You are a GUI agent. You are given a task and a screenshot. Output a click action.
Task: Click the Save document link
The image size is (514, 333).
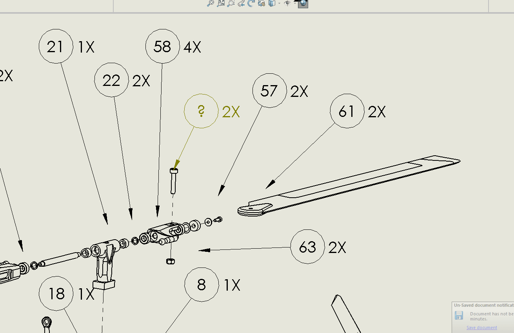482,328
